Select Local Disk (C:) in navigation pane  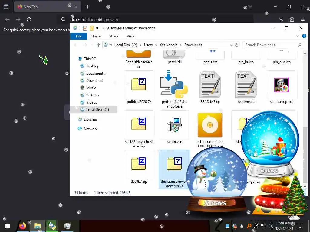97,110
